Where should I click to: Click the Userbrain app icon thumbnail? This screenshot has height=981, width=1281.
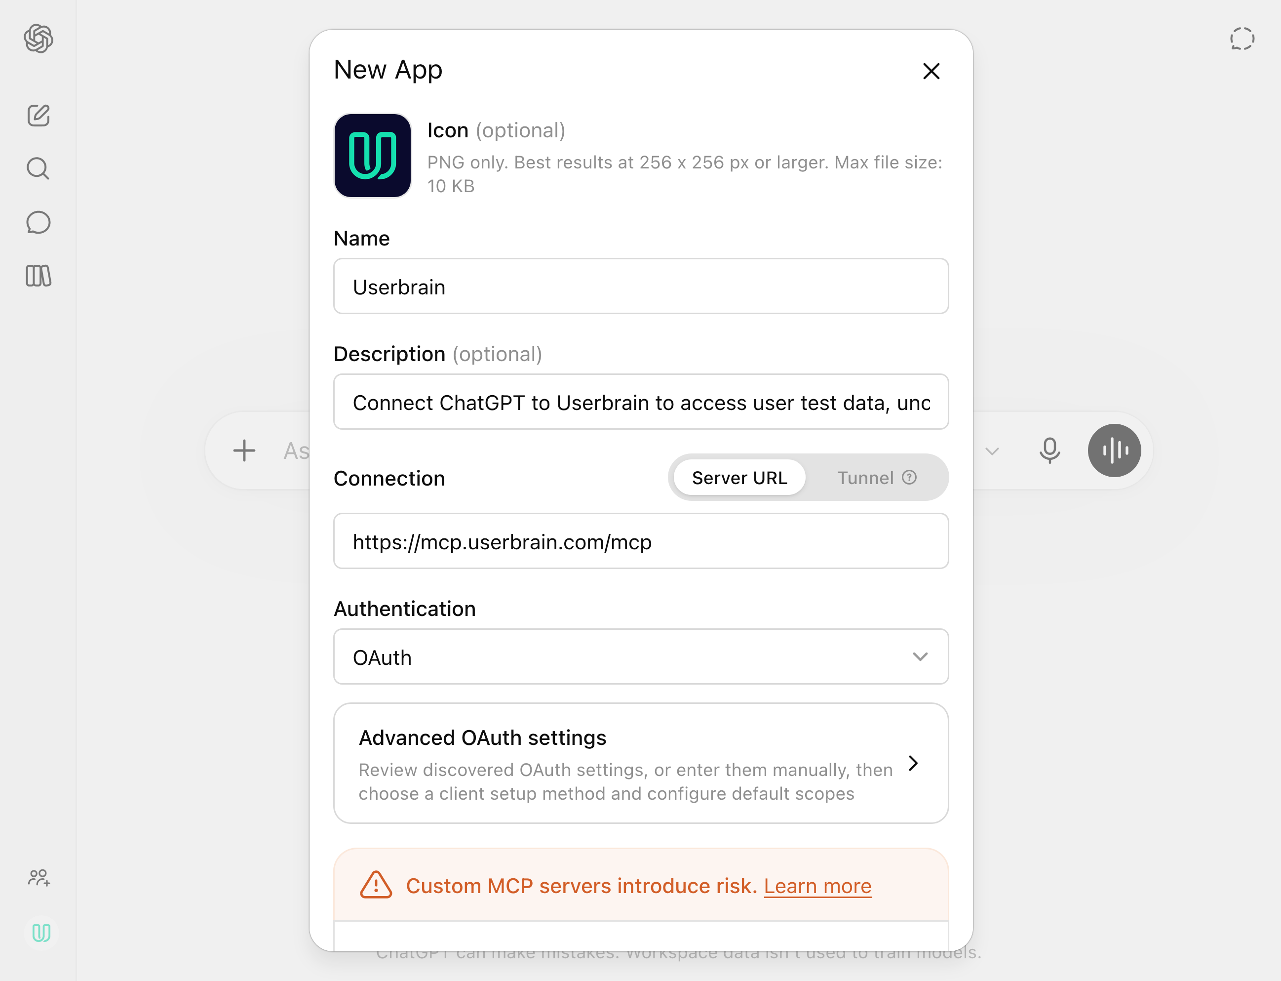(372, 155)
